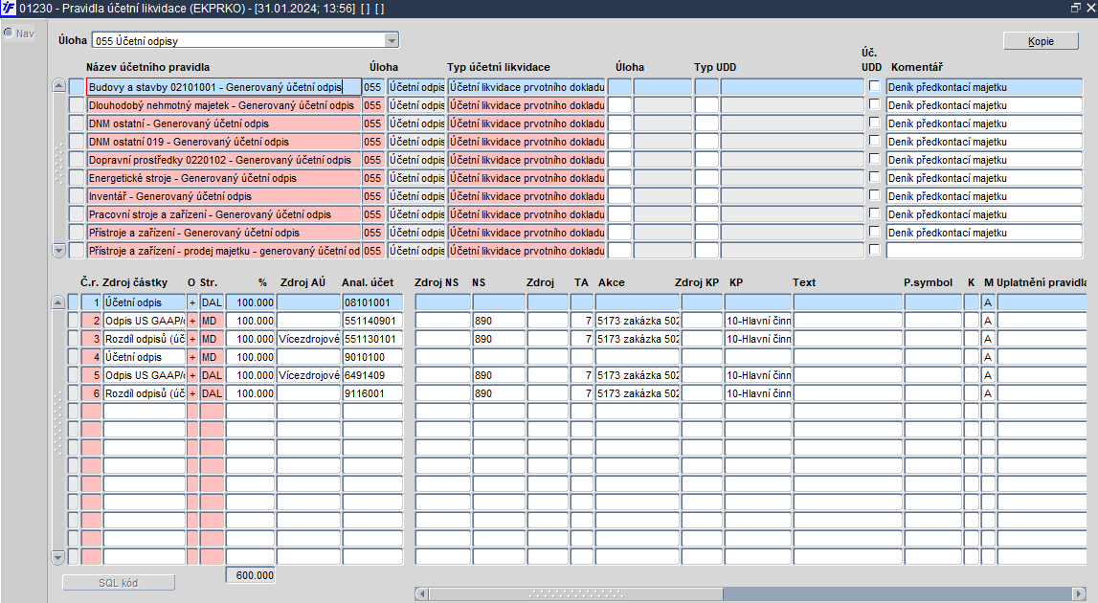Click the horizontal scrollbar thumb
Image resolution: width=1098 pixels, height=603 pixels.
576,593
